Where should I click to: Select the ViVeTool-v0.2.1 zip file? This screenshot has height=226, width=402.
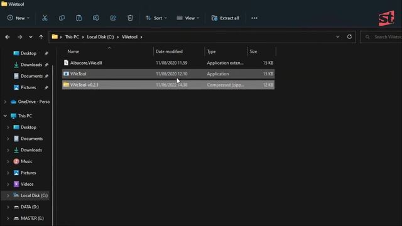coord(168,85)
